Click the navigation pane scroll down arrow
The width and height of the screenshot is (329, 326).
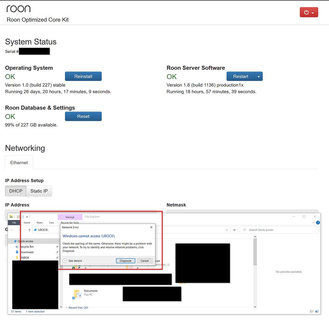point(61,307)
